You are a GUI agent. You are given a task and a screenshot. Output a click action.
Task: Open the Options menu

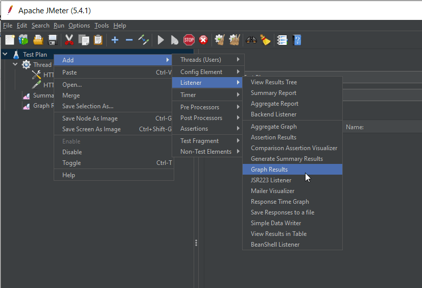pyautogui.click(x=79, y=26)
